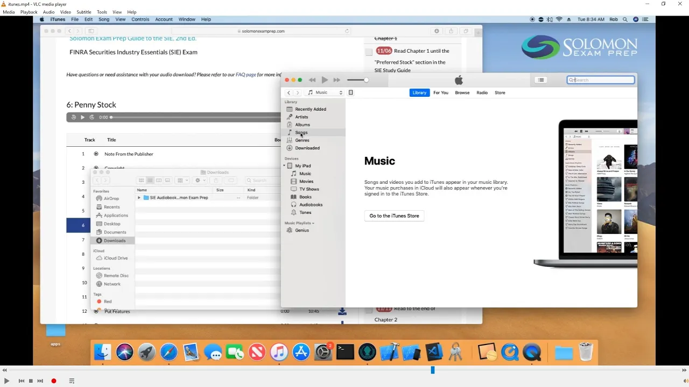Open the Music media type dropdown in iTunes

[325, 92]
